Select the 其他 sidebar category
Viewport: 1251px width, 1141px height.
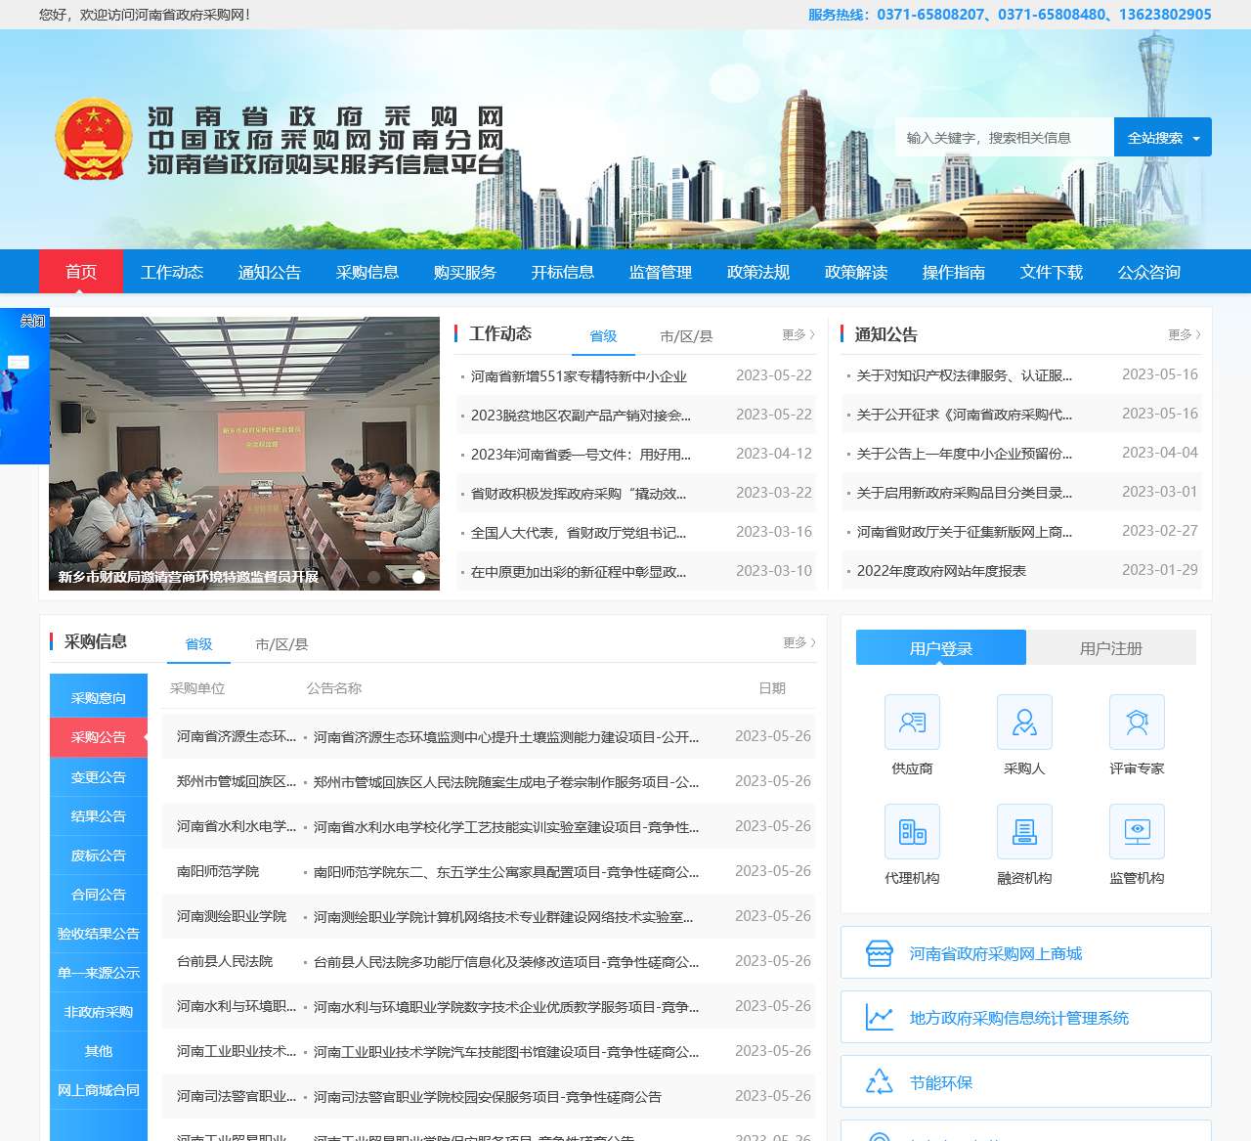[x=99, y=1051]
